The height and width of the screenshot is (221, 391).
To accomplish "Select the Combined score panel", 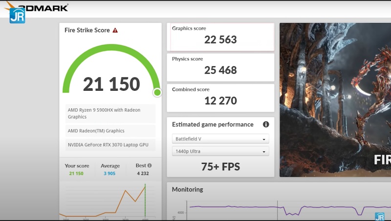I will pos(220,98).
